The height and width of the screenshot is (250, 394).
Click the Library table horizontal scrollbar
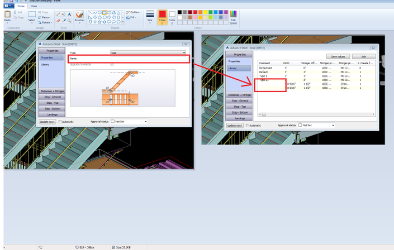[317, 114]
